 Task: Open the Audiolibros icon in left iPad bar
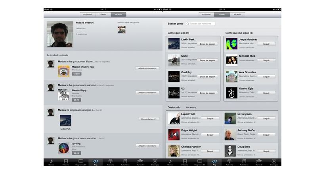pos(125,162)
